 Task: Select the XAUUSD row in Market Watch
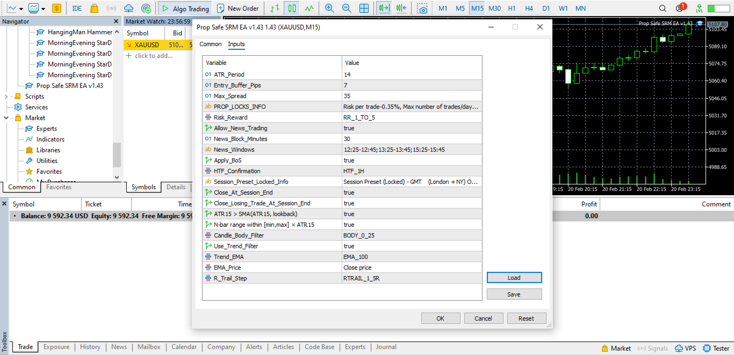point(159,45)
